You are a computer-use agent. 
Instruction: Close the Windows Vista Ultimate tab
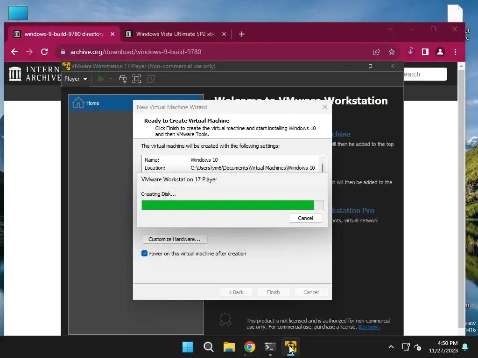coord(224,34)
